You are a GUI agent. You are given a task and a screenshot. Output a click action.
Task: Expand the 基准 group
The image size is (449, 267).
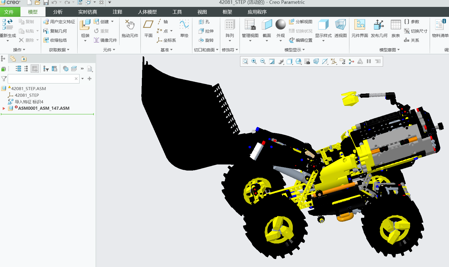(x=166, y=50)
